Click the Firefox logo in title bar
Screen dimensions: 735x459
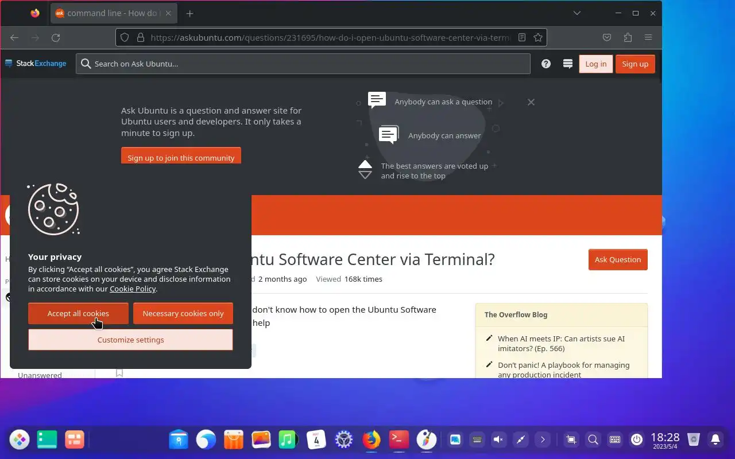click(35, 13)
